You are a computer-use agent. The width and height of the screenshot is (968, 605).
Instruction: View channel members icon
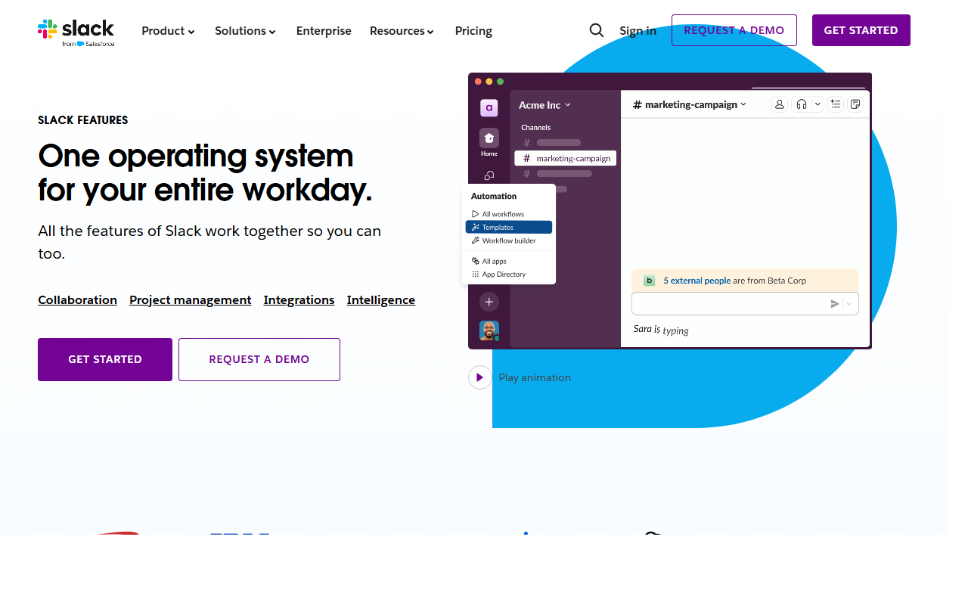point(780,104)
